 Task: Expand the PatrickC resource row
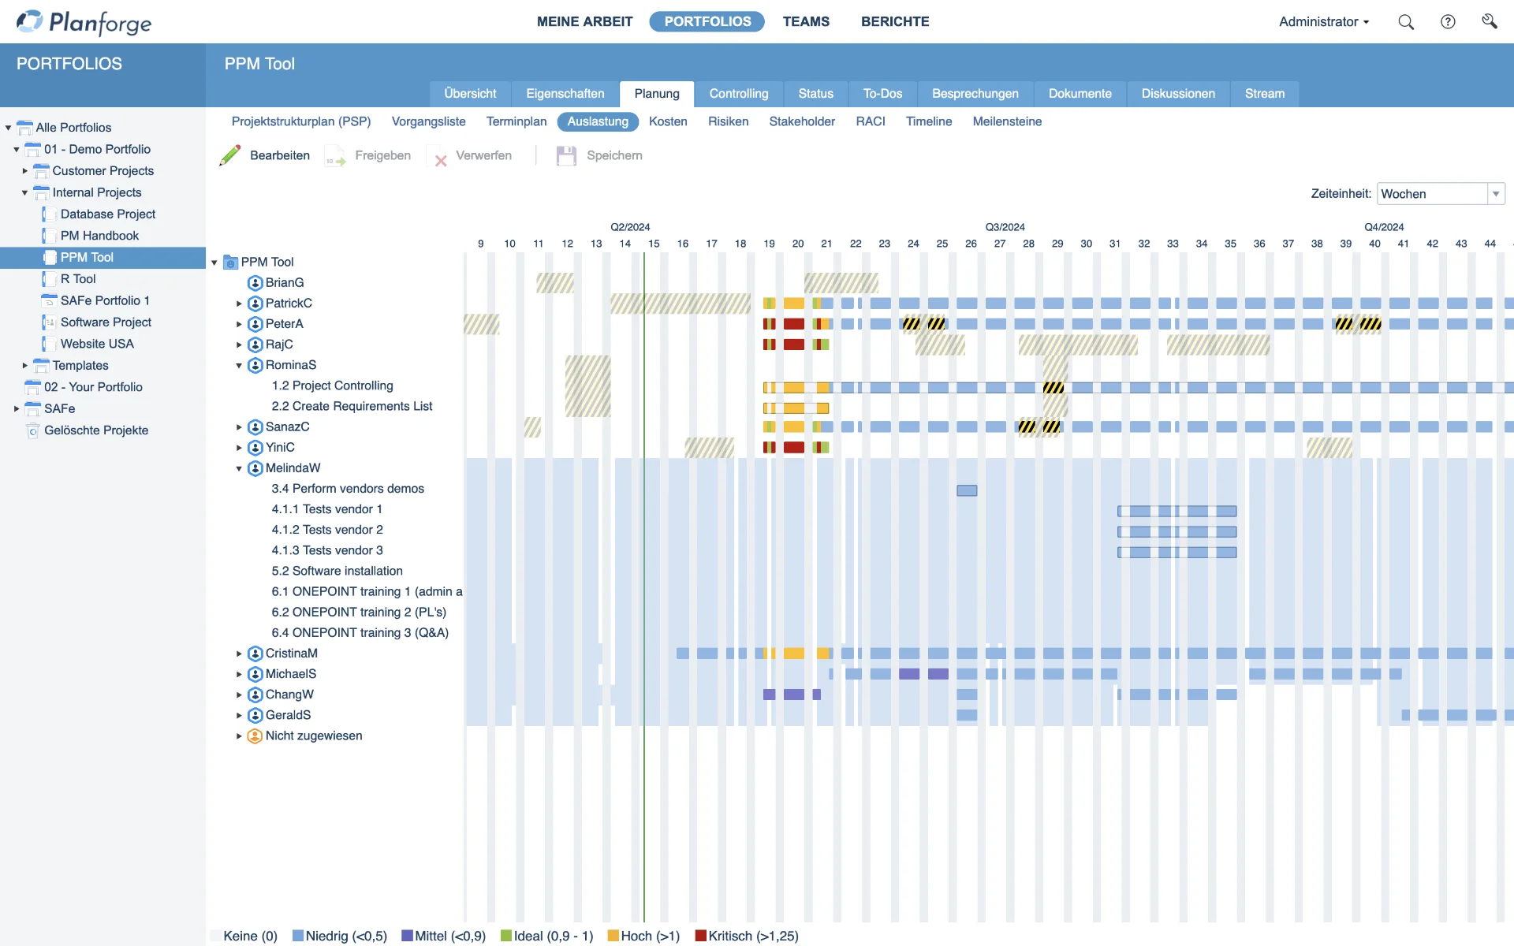240,303
